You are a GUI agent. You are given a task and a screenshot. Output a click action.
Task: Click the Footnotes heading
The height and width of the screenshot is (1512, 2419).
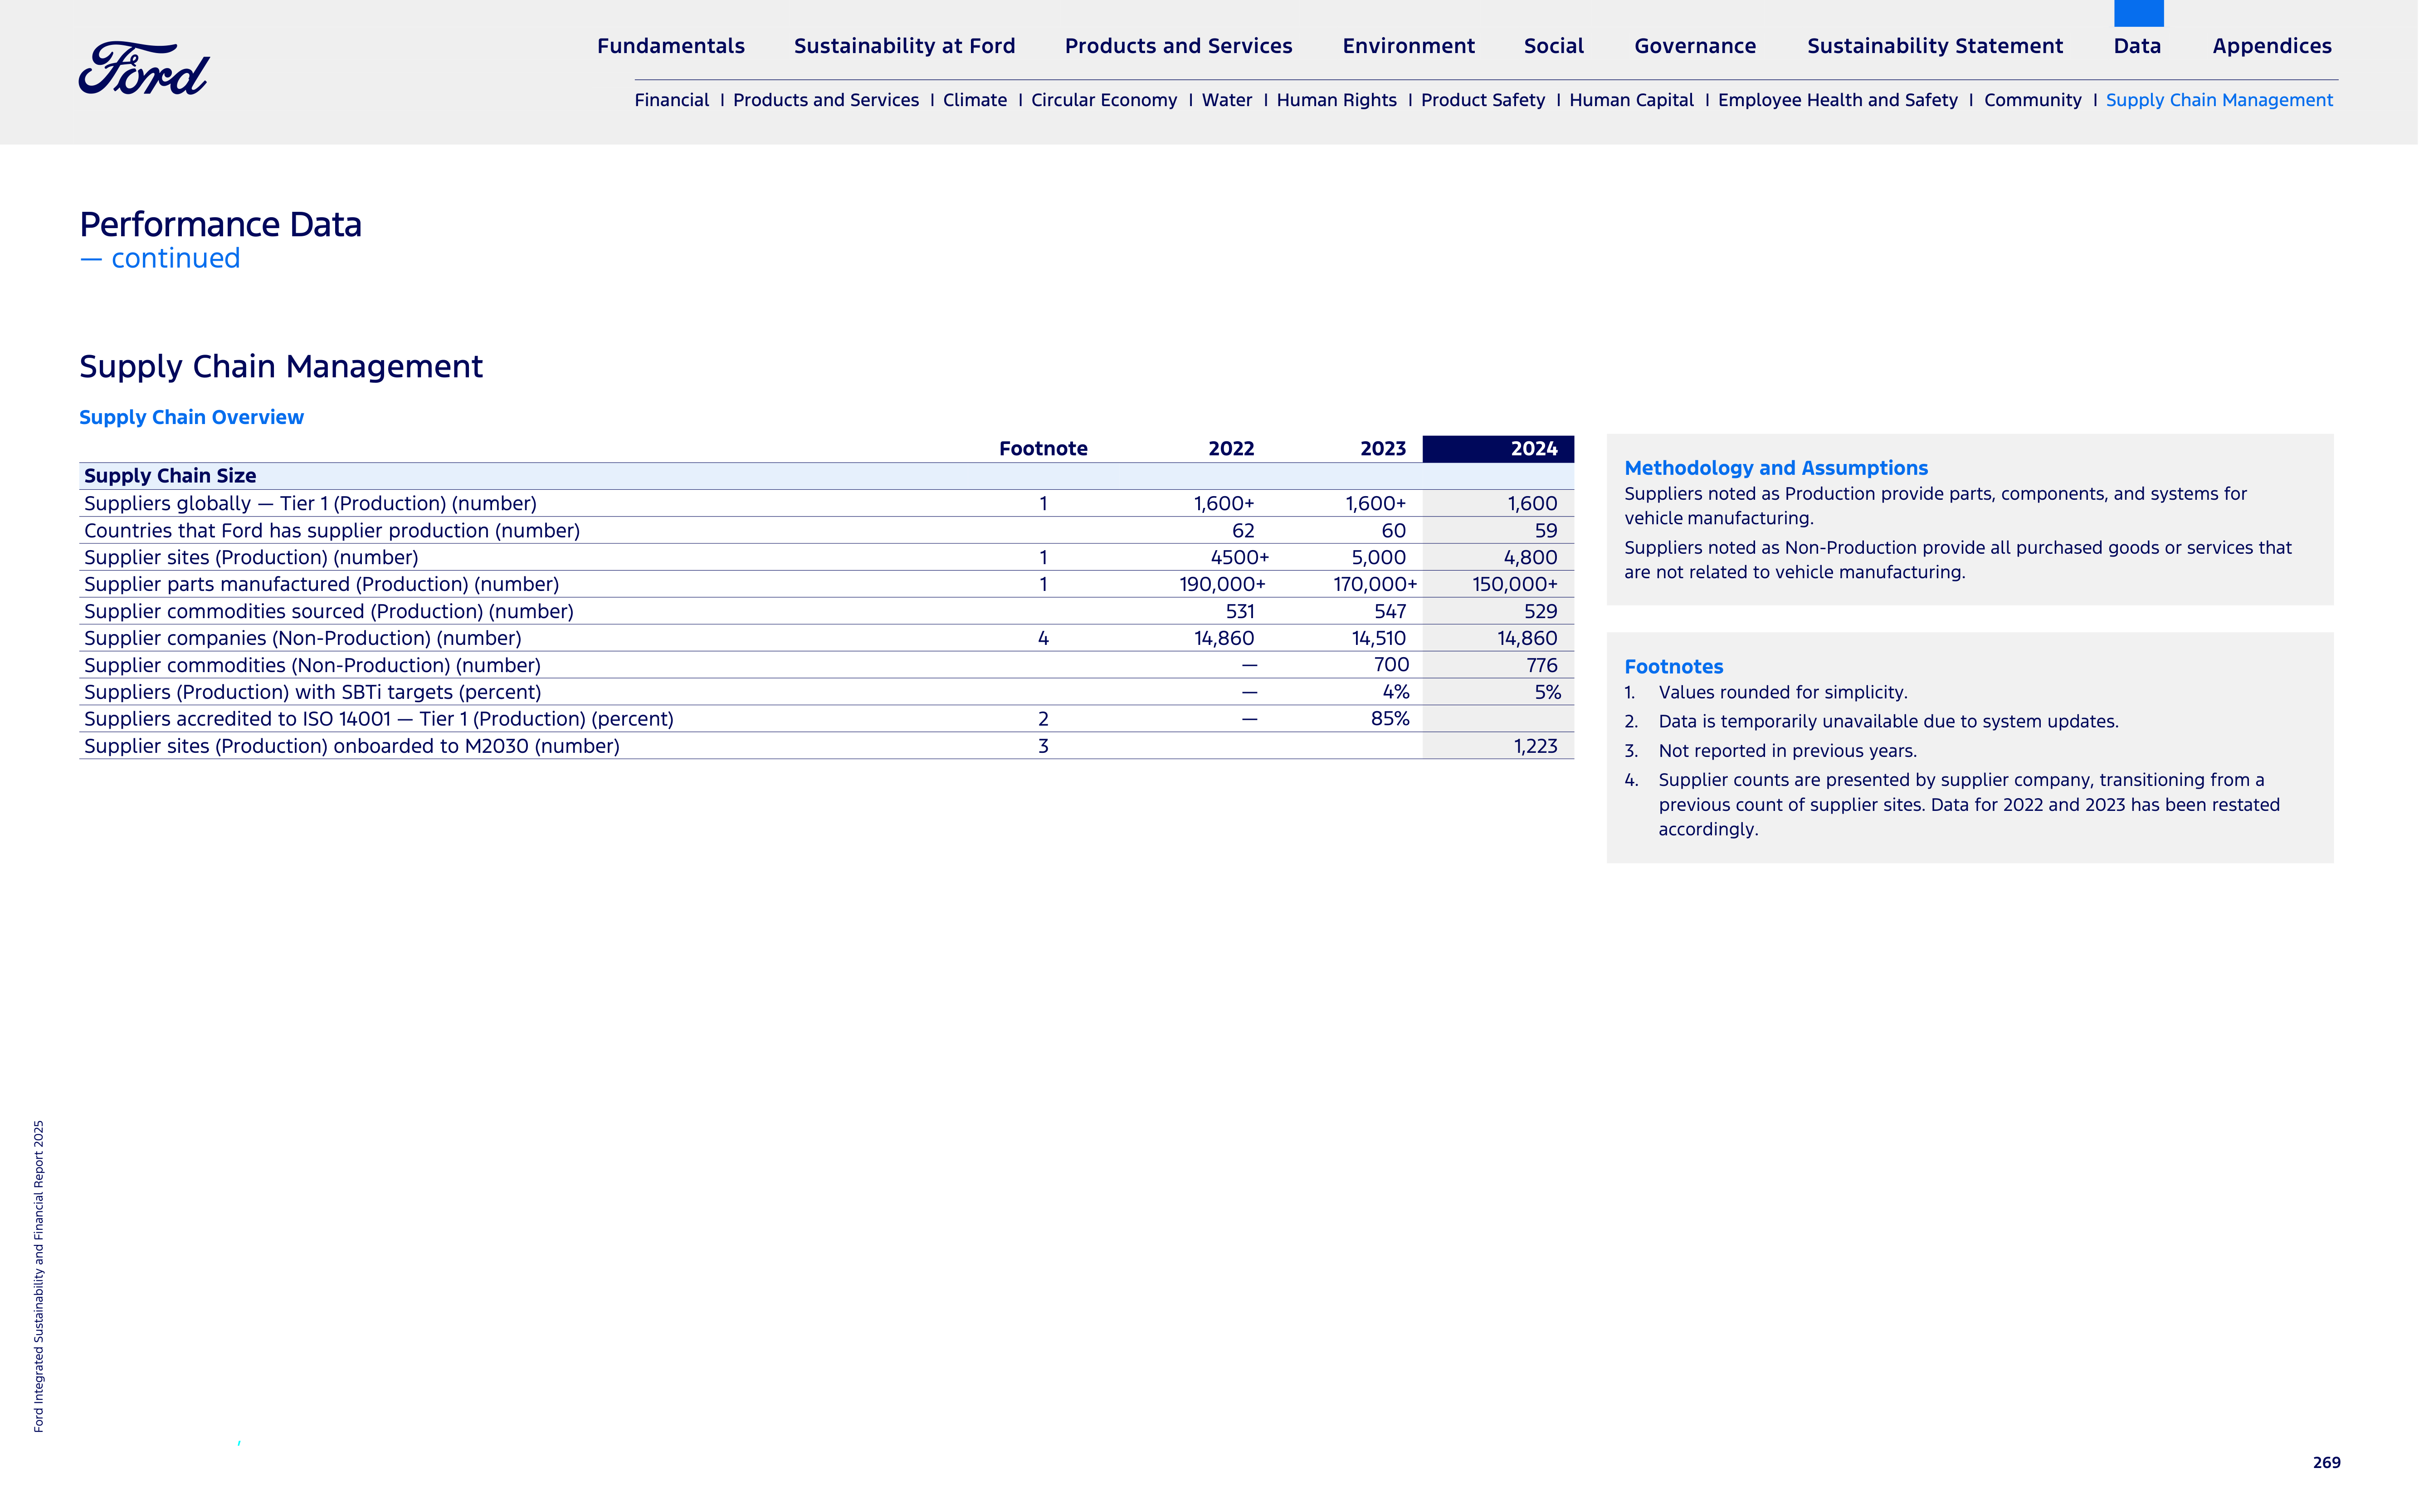(1673, 667)
